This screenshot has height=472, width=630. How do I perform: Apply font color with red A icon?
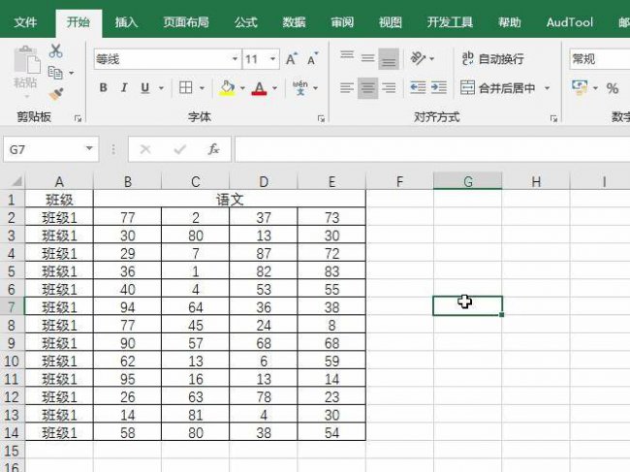pyautogui.click(x=259, y=87)
